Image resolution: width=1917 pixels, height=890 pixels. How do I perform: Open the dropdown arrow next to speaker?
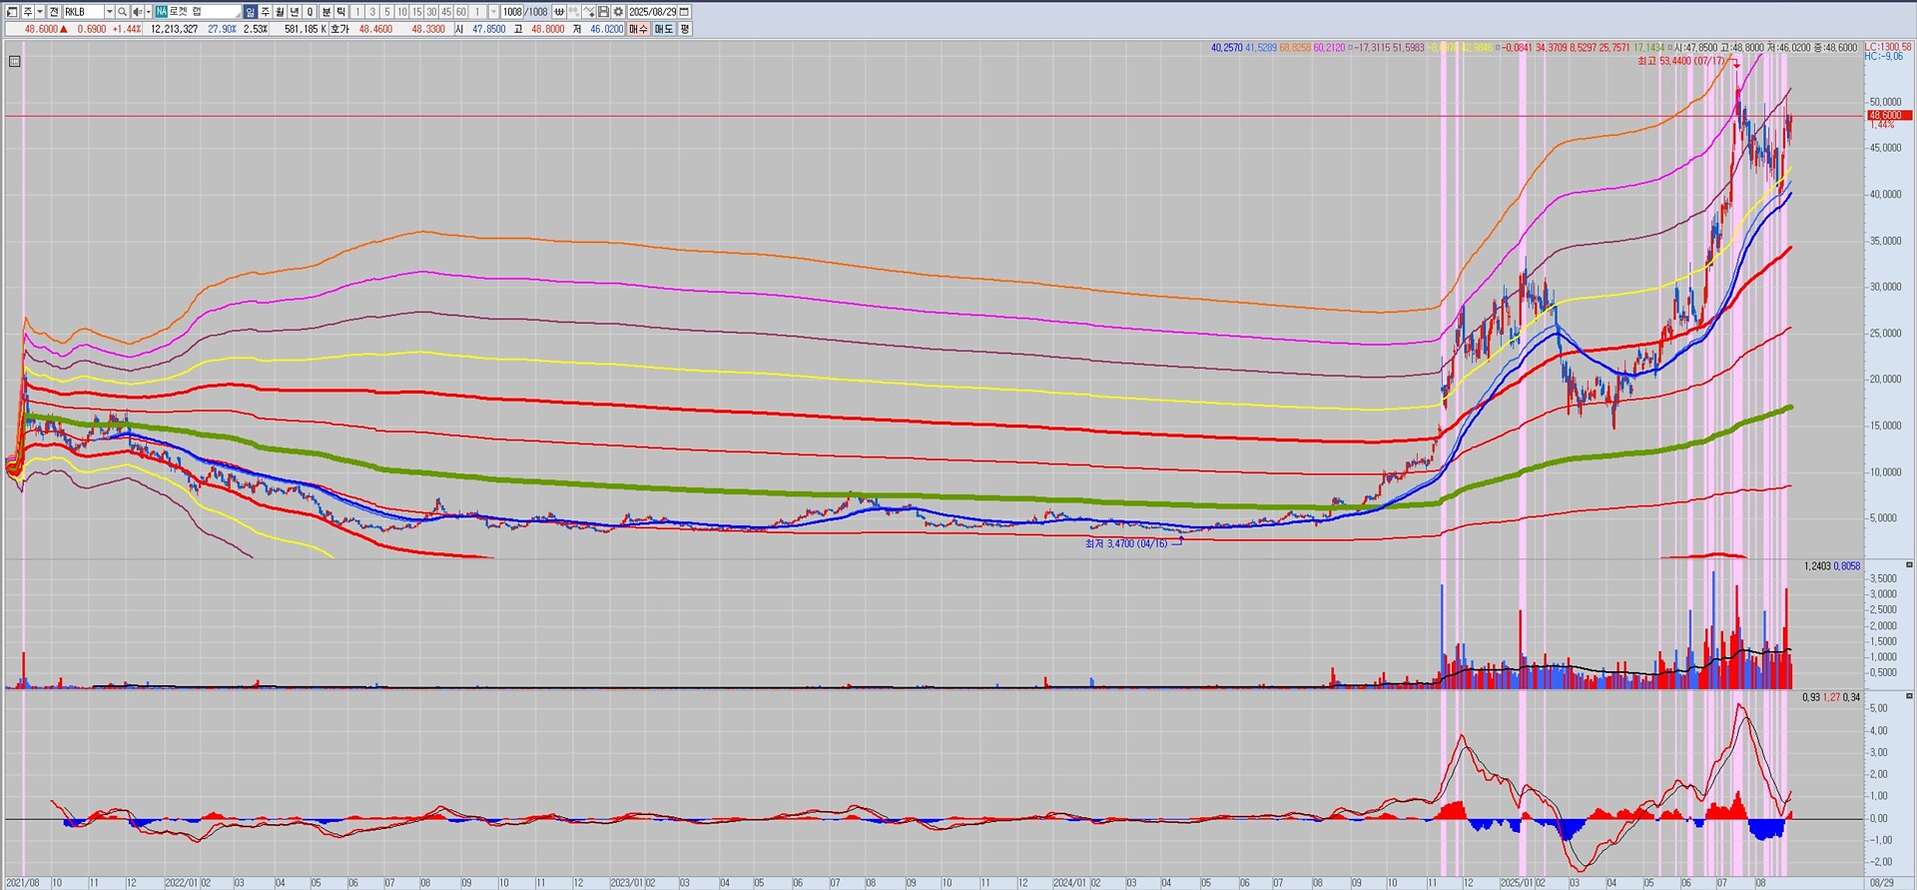[x=148, y=12]
